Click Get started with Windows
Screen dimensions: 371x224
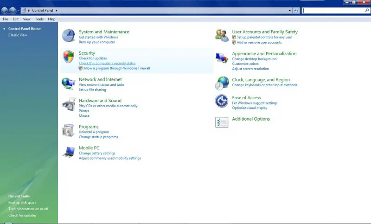[98, 37]
